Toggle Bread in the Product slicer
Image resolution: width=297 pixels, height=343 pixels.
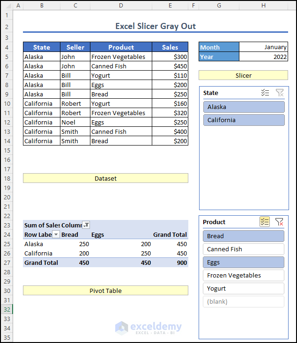[244, 236]
